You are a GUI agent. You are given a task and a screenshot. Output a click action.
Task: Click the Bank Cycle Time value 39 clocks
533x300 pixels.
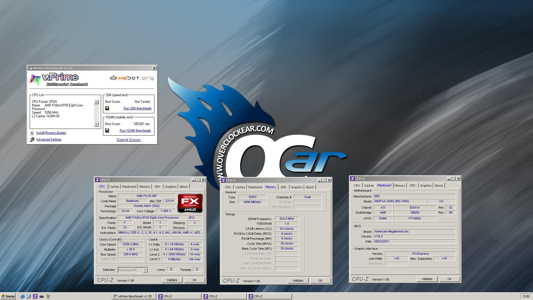pos(287,249)
